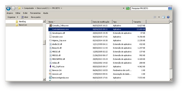Click MBS32i.dll file icon

click(50, 55)
